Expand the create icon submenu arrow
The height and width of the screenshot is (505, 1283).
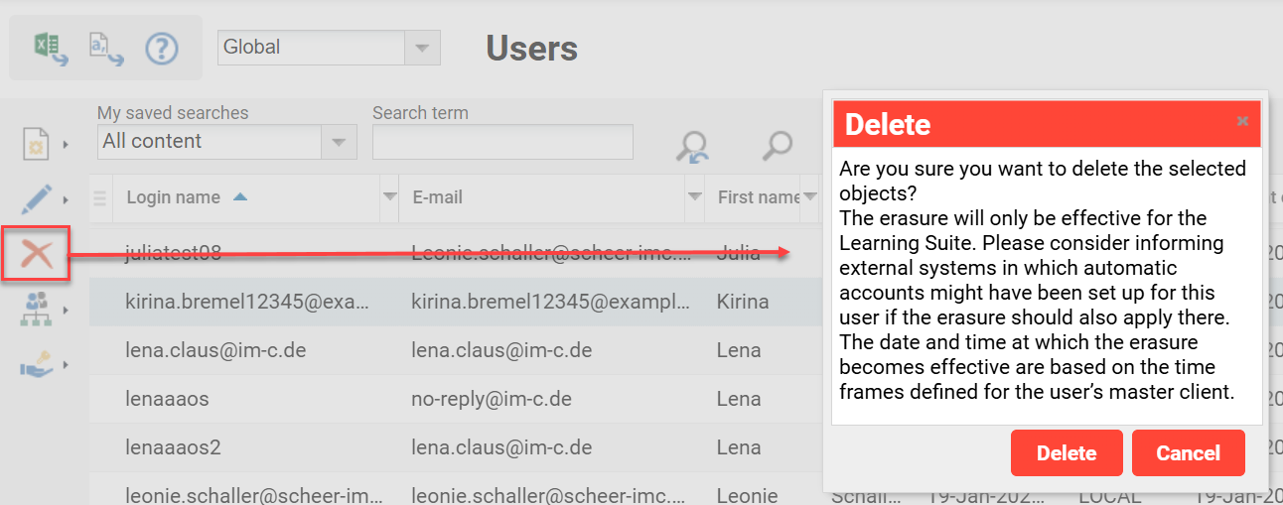click(66, 145)
